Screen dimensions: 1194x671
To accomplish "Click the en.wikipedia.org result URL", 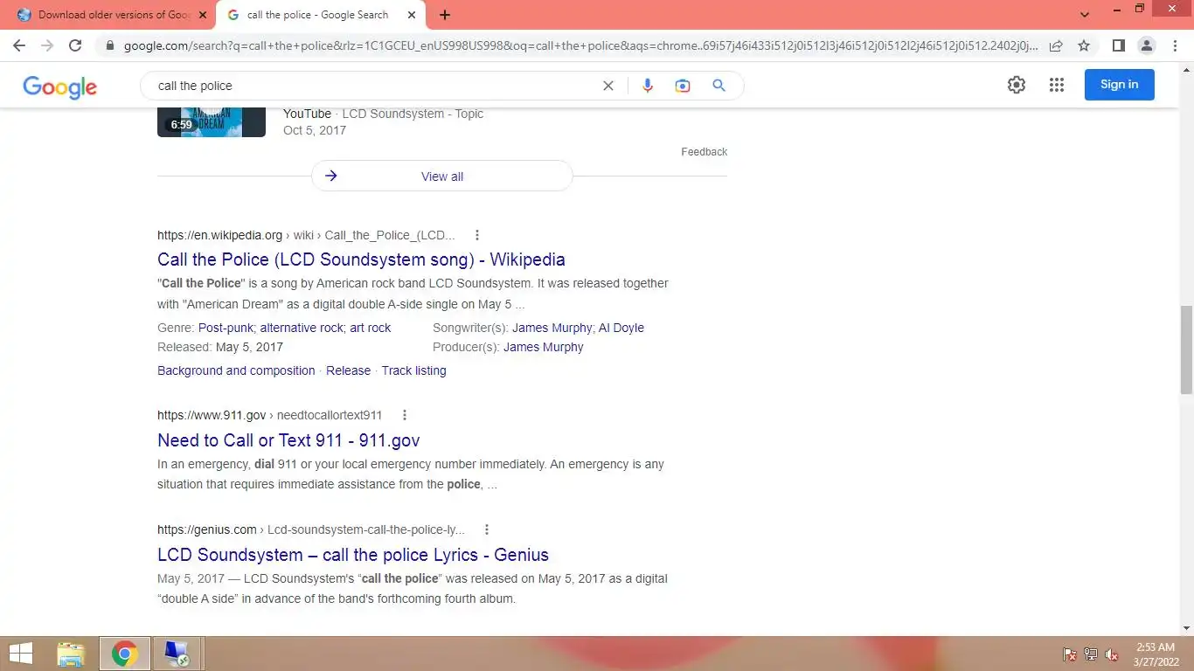I will 306,235.
